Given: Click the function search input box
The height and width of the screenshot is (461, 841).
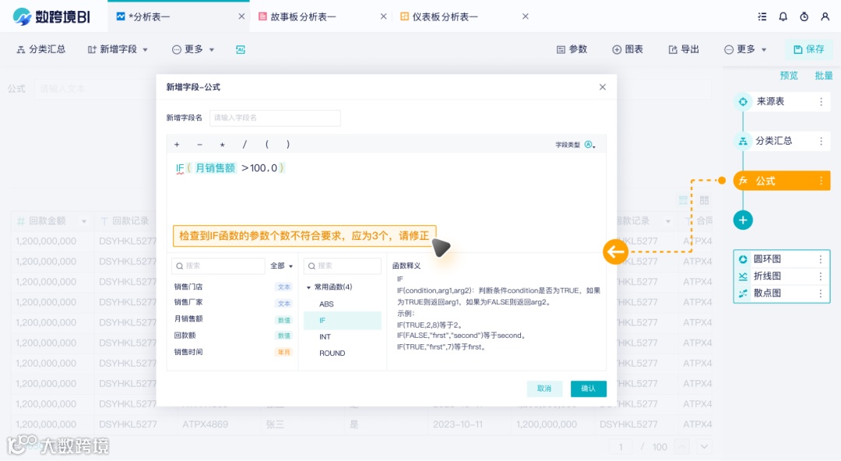Looking at the screenshot, I should (343, 266).
